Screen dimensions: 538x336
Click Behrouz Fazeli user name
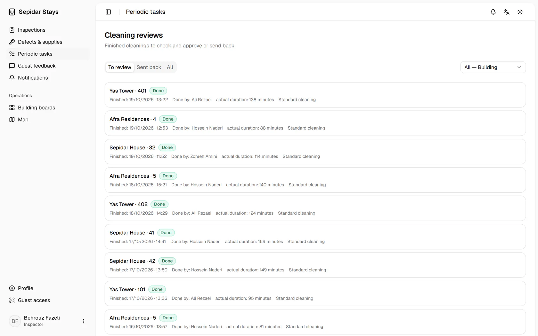click(x=42, y=318)
